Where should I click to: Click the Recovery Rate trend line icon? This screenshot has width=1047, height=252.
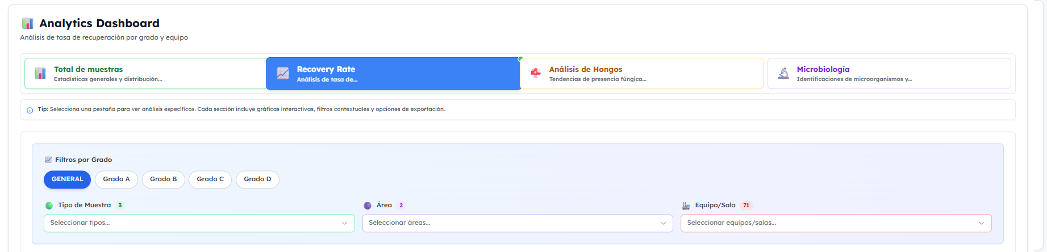pyautogui.click(x=282, y=74)
